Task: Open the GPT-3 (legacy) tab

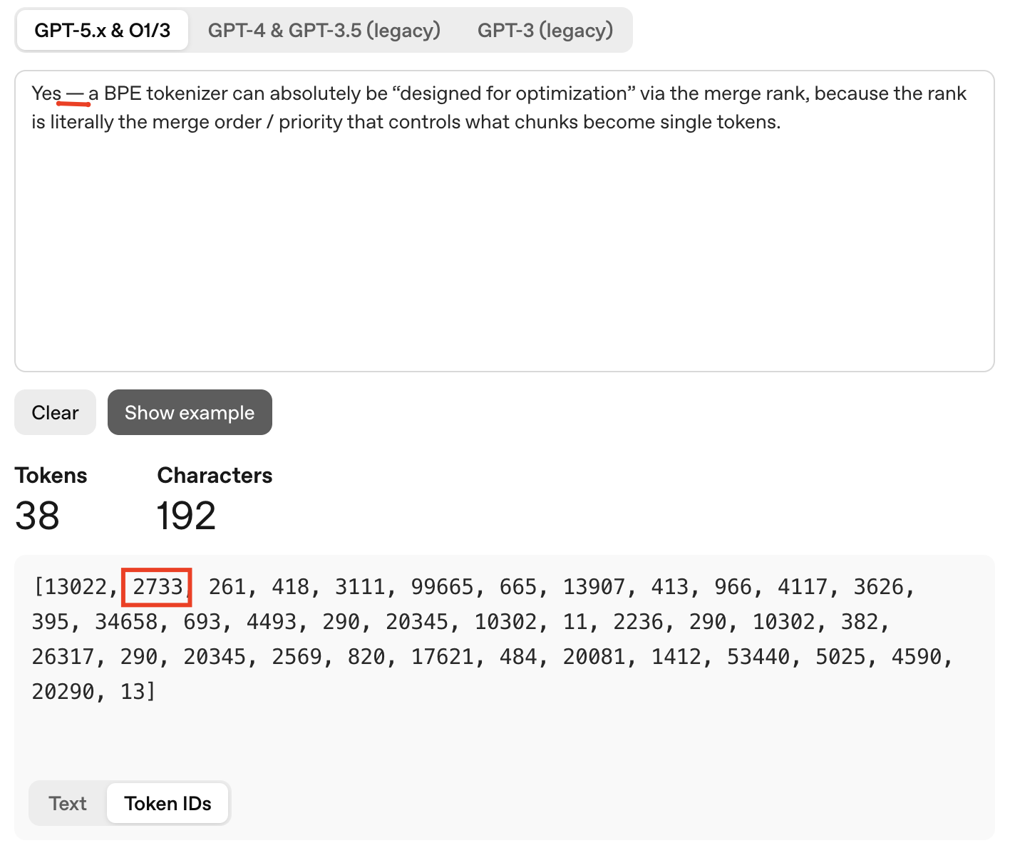Action: pyautogui.click(x=545, y=31)
